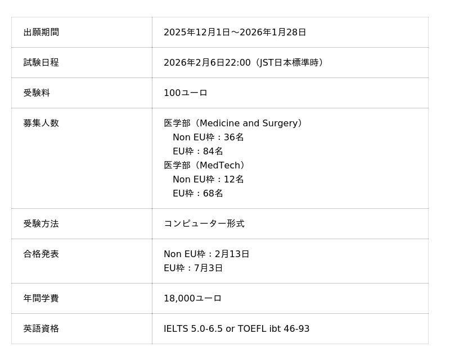Image resolution: width=450 pixels, height=361 pixels.
Task: Click the IELTS 5.0-6.5 or TOEFL requirement text
Action: [236, 329]
